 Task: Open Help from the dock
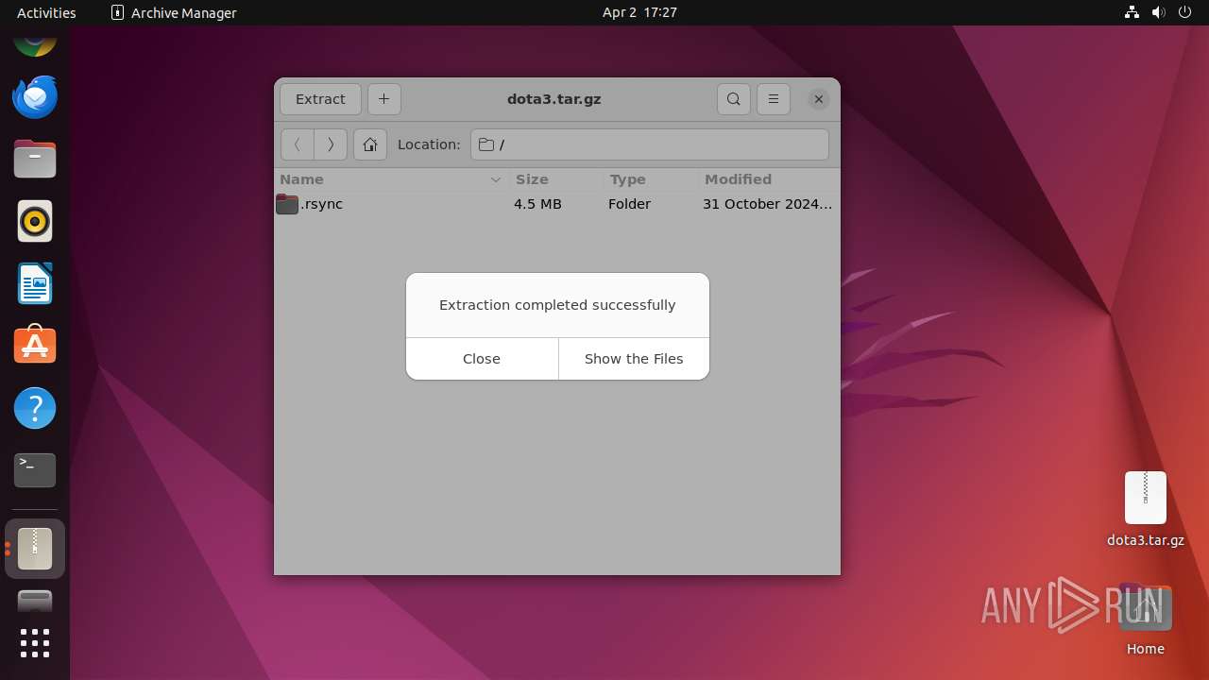click(35, 408)
